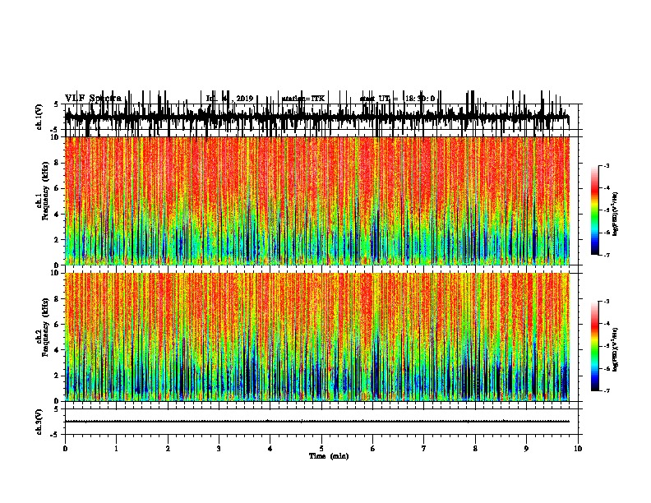Click the "-3" tick on ch.1 color bar
Viewport: 651px width, 503px height.
[x=607, y=165]
